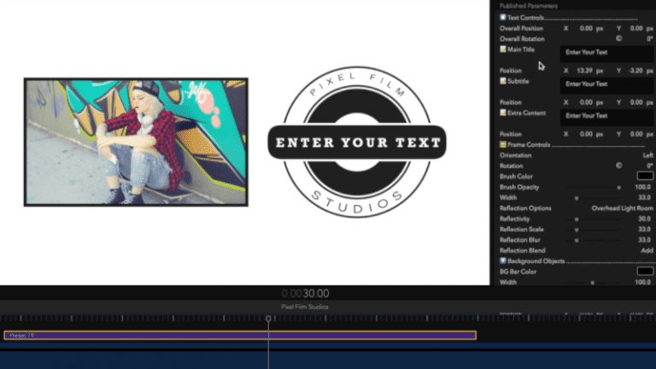
Task: Click the Text Controls section icon
Action: point(503,17)
